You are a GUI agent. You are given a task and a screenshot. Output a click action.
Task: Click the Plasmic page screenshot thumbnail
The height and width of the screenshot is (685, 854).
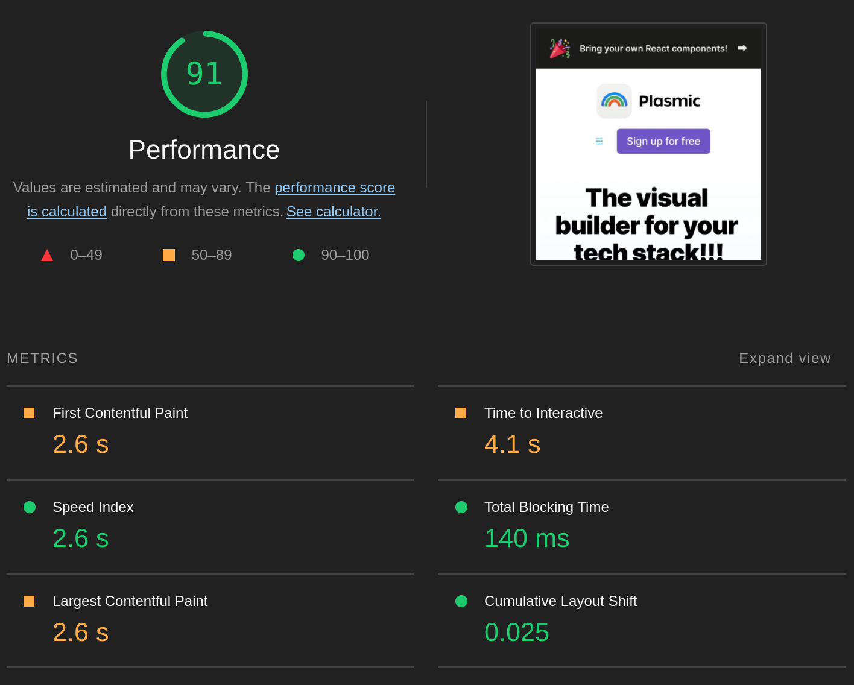(648, 144)
